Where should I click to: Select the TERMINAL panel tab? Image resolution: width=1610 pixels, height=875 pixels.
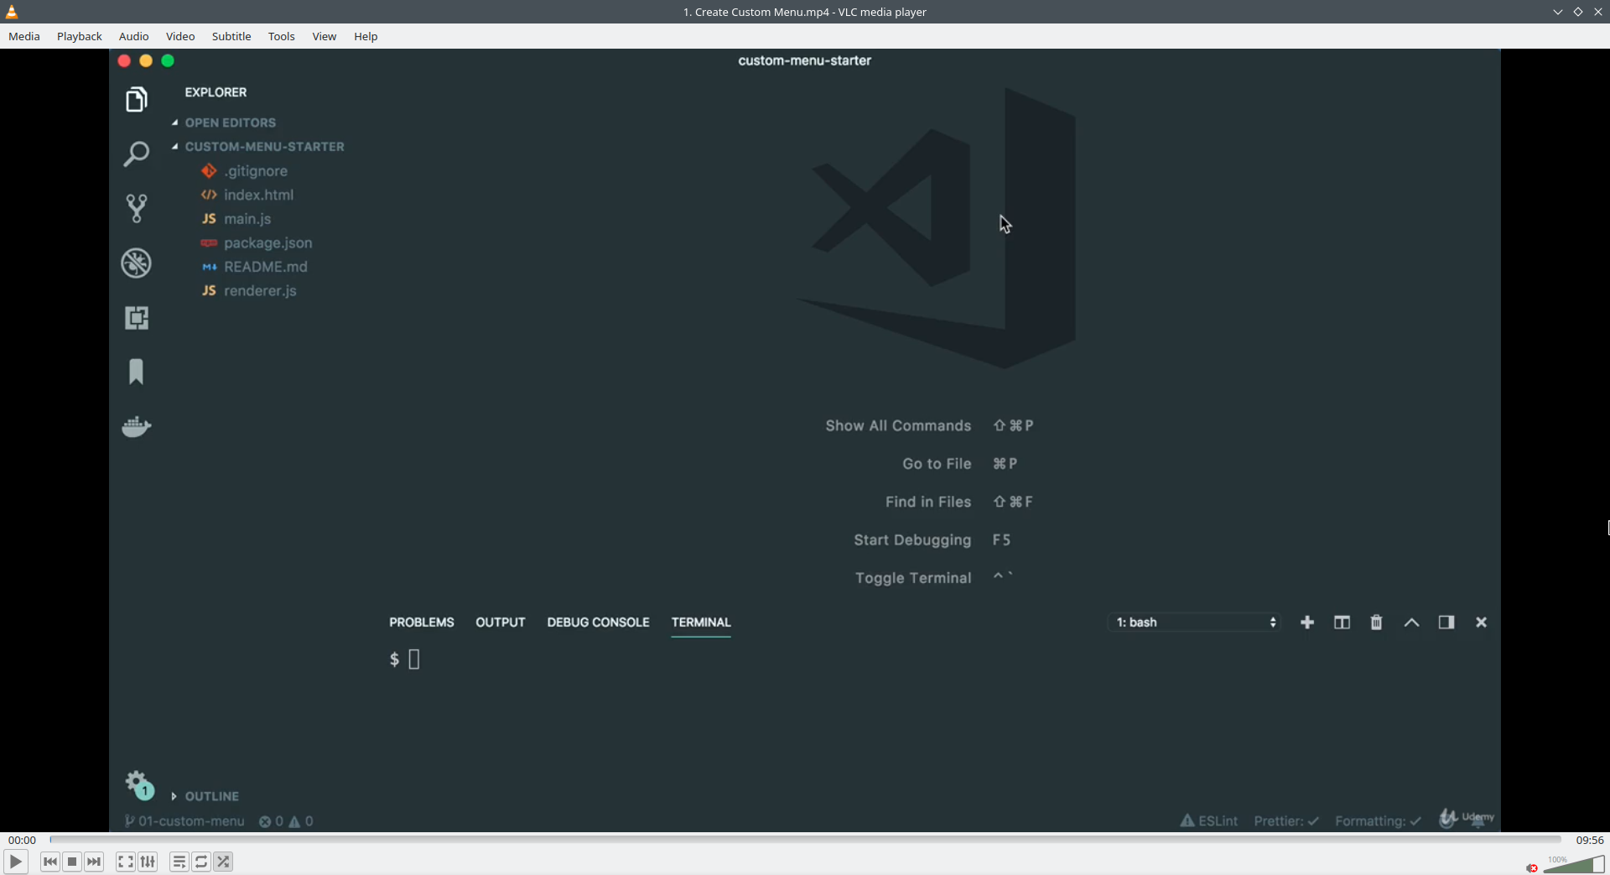[701, 622]
